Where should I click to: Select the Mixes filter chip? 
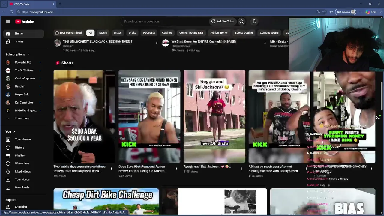118,33
